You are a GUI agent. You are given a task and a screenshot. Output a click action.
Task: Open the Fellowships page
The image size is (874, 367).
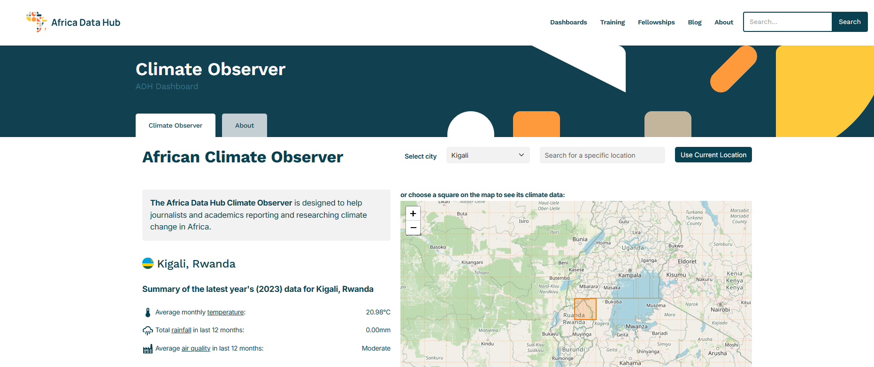pos(656,22)
